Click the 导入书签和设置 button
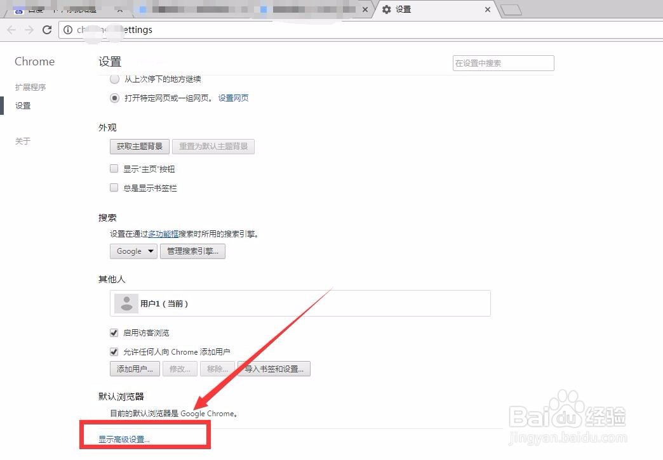Image resolution: width=663 pixels, height=460 pixels. click(274, 369)
